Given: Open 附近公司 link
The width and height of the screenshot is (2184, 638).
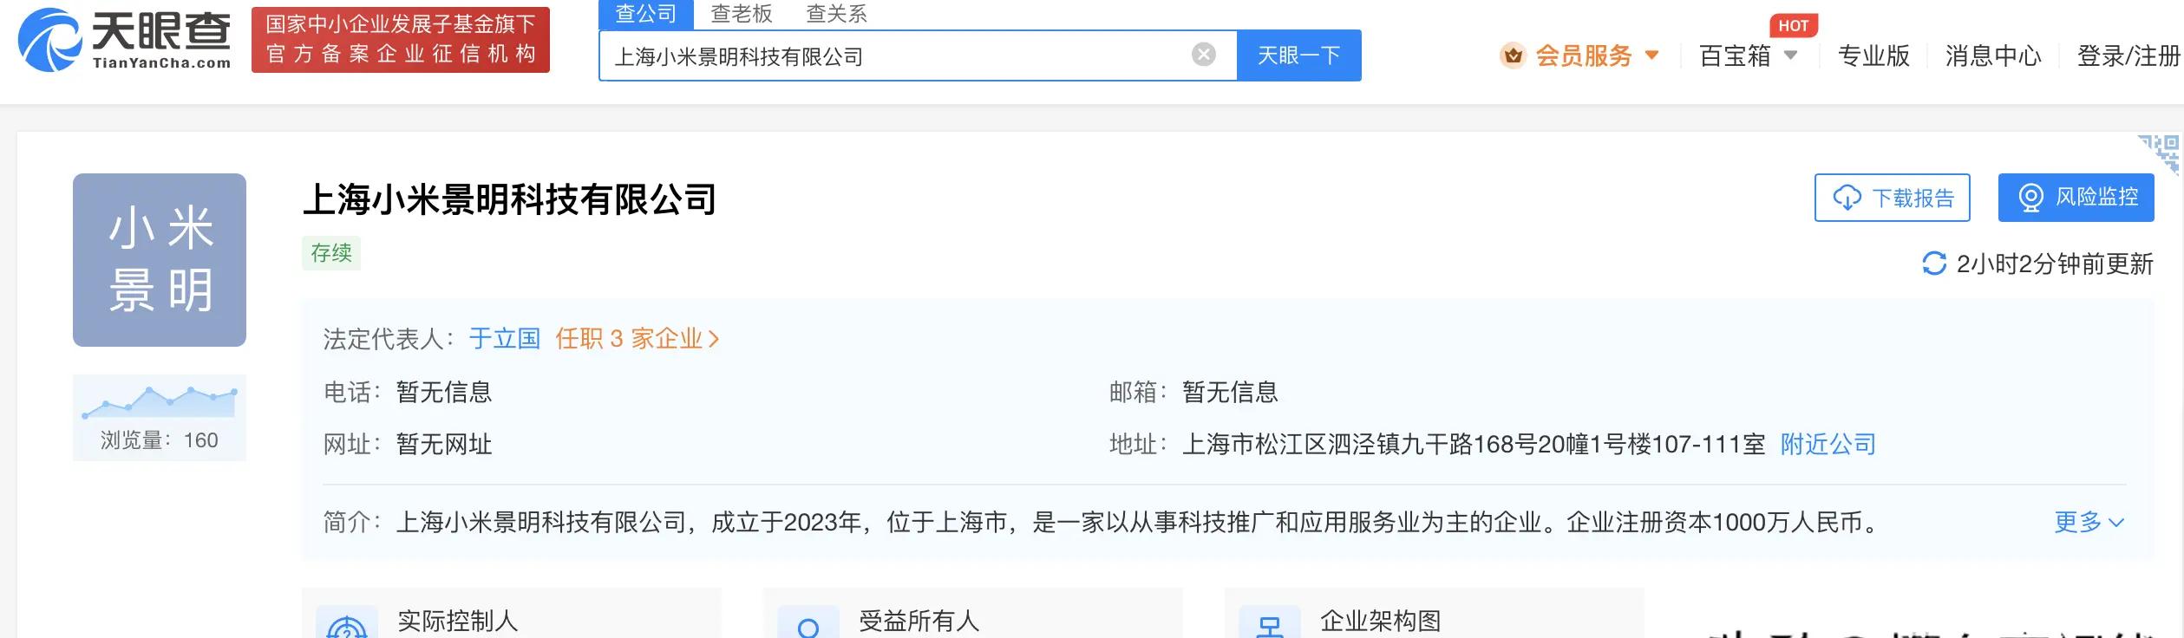Looking at the screenshot, I should point(1828,445).
